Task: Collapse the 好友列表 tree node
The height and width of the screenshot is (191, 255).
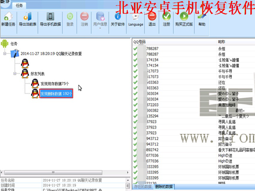Action: pos(15,74)
